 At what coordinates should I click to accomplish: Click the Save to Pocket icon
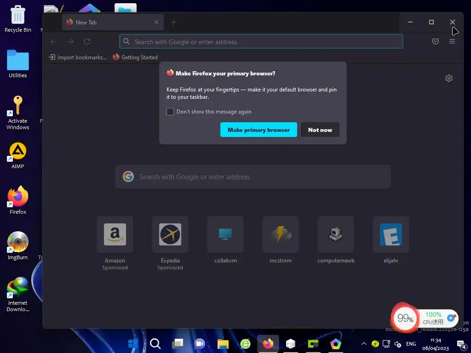435,41
